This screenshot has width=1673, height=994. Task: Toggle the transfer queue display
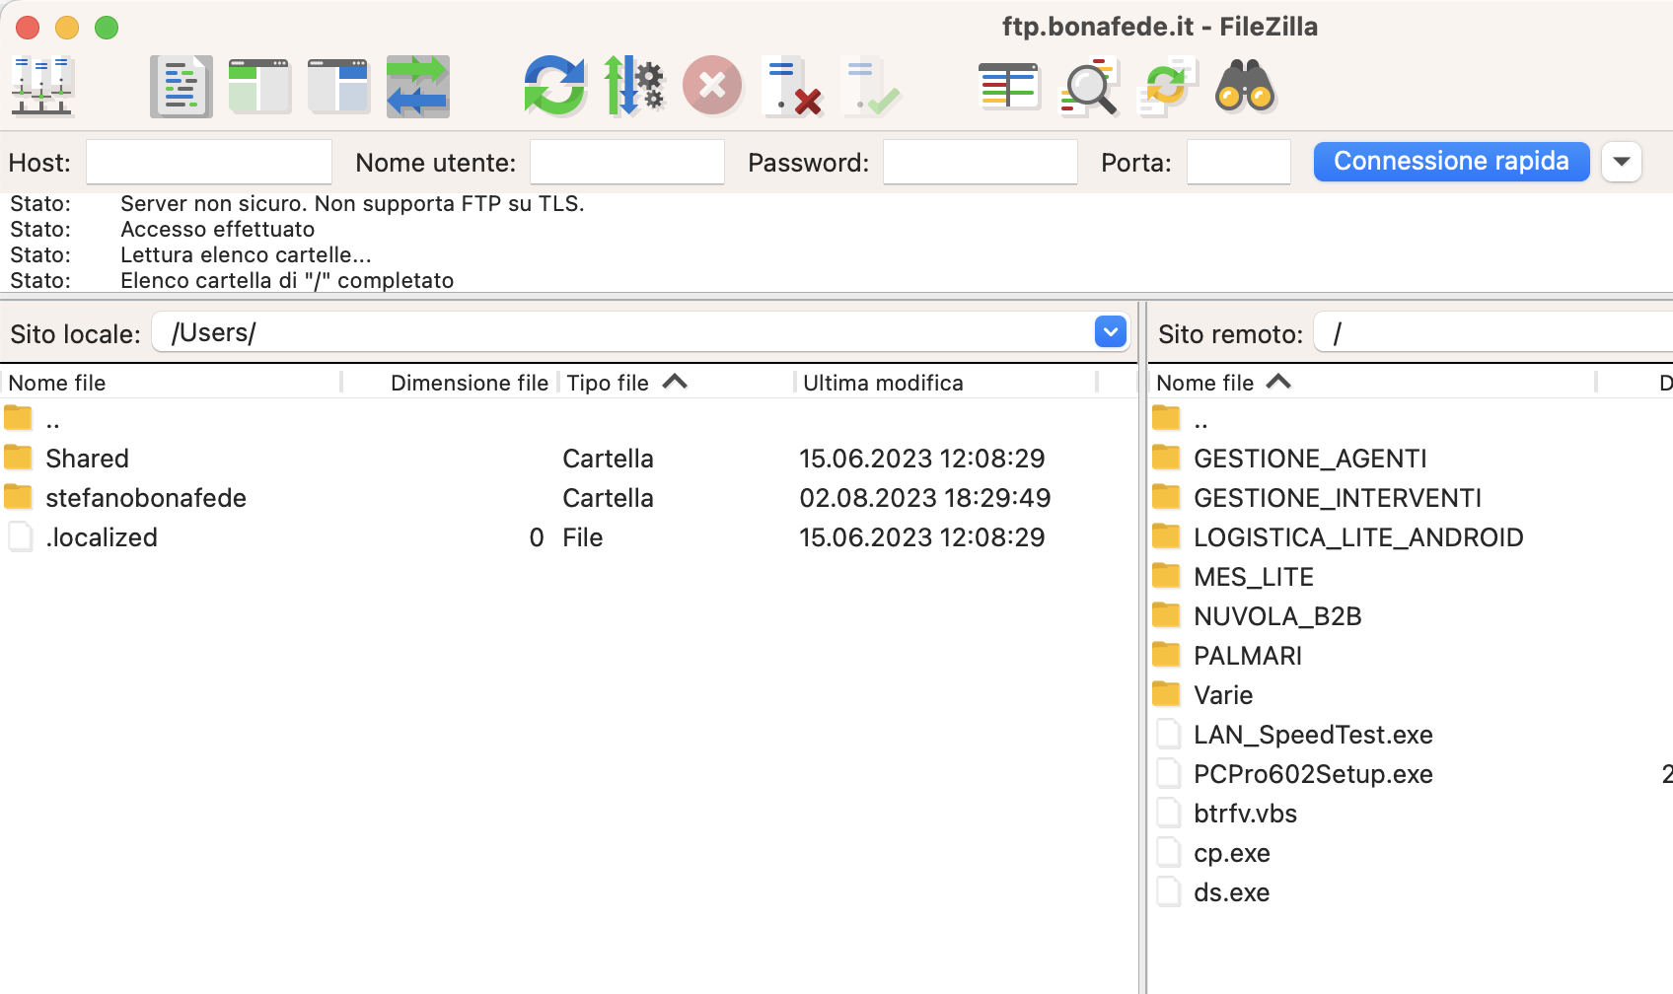(417, 87)
